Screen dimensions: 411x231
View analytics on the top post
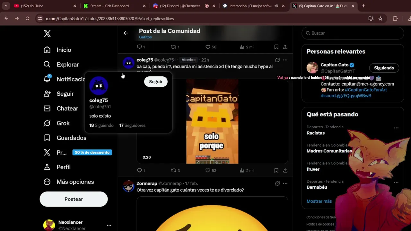pos(242,47)
